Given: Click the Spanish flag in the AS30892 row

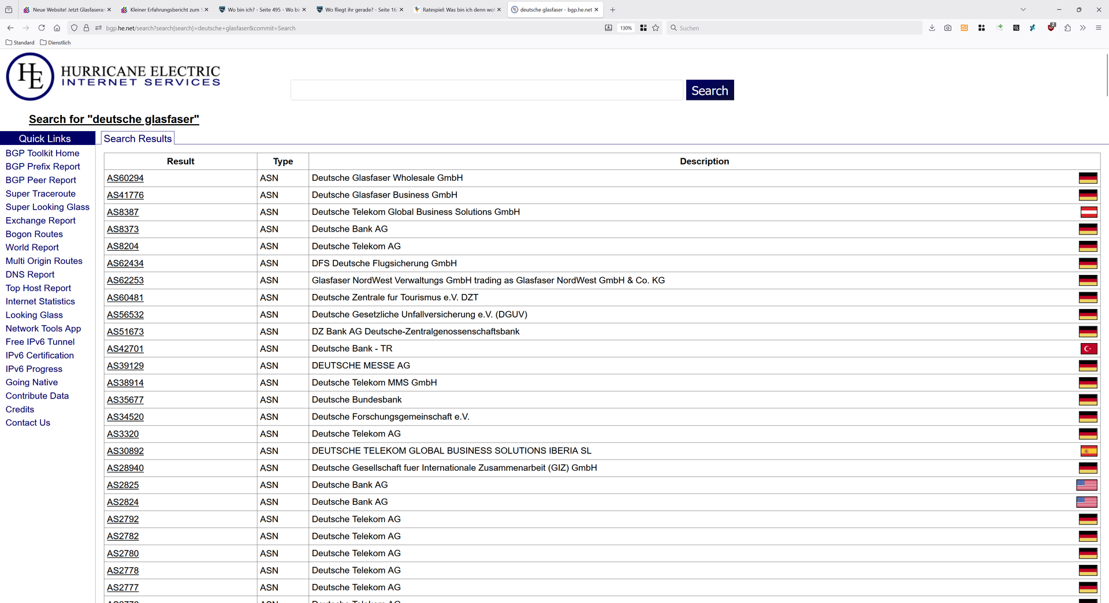Looking at the screenshot, I should (1088, 451).
